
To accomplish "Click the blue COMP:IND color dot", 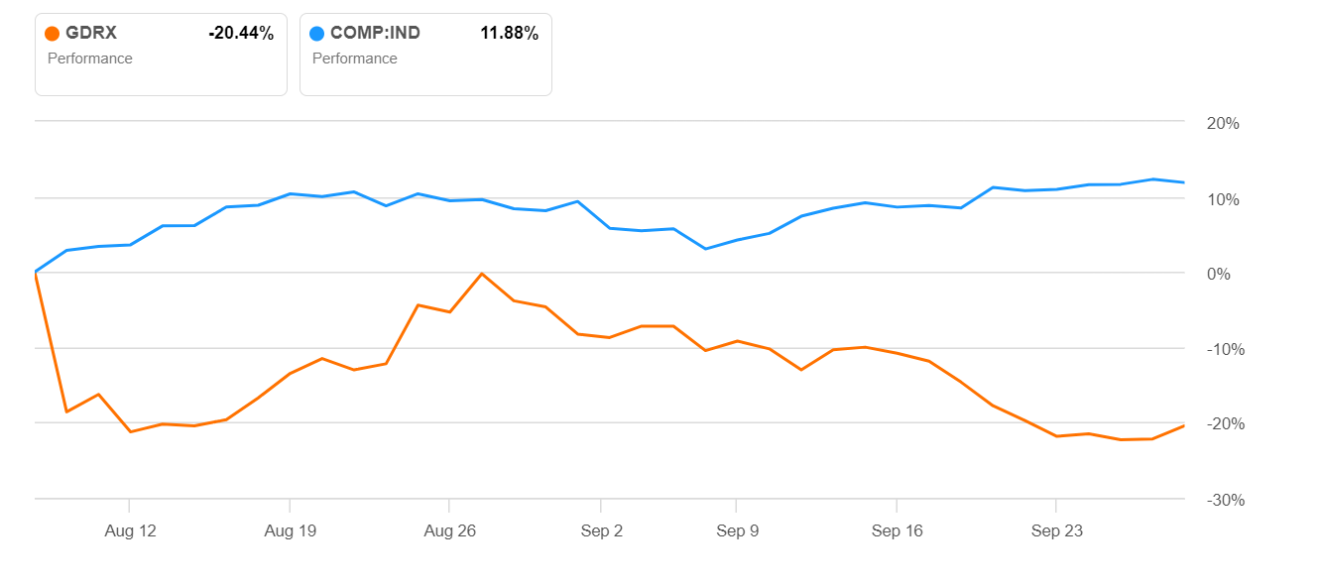I will coord(317,34).
